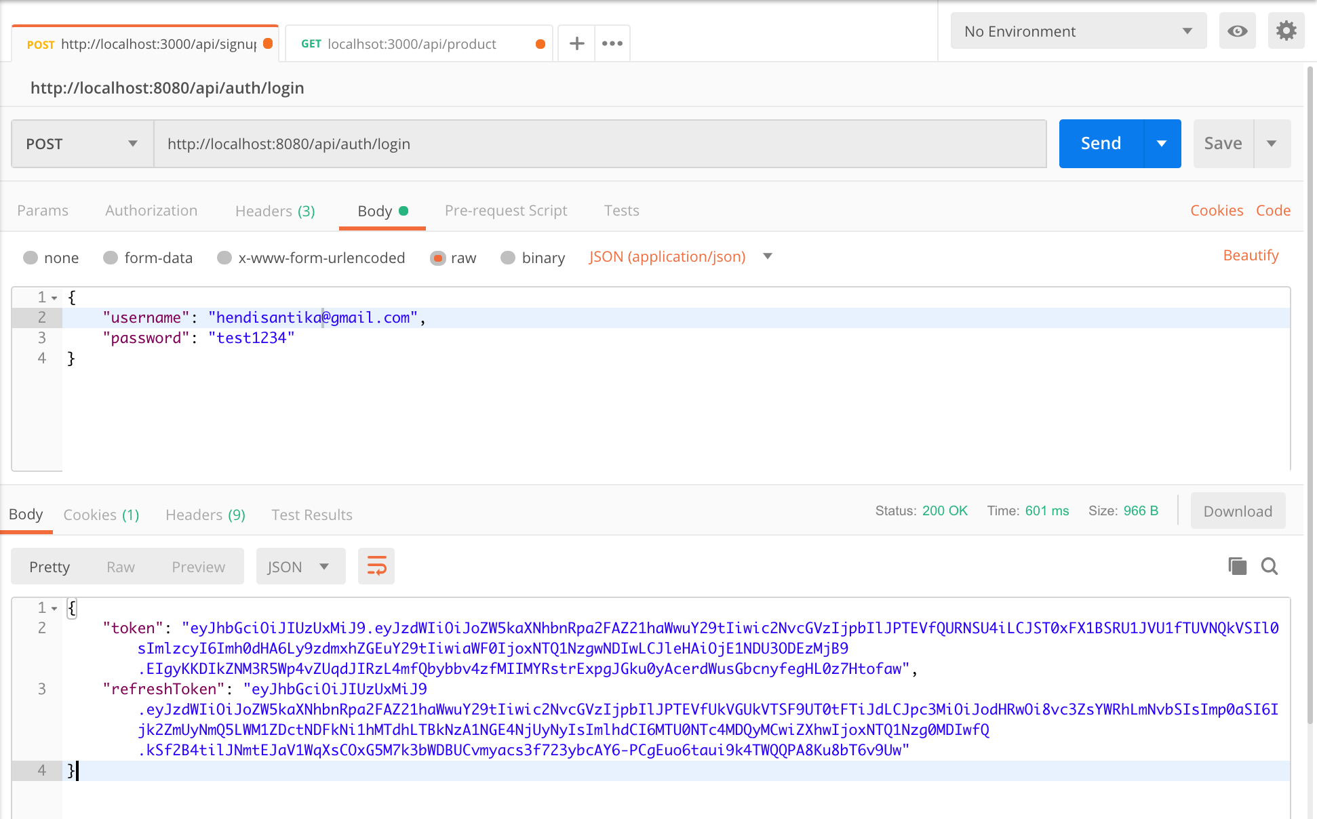Toggle the response word-wrap icon
The image size is (1317, 819).
click(x=376, y=566)
